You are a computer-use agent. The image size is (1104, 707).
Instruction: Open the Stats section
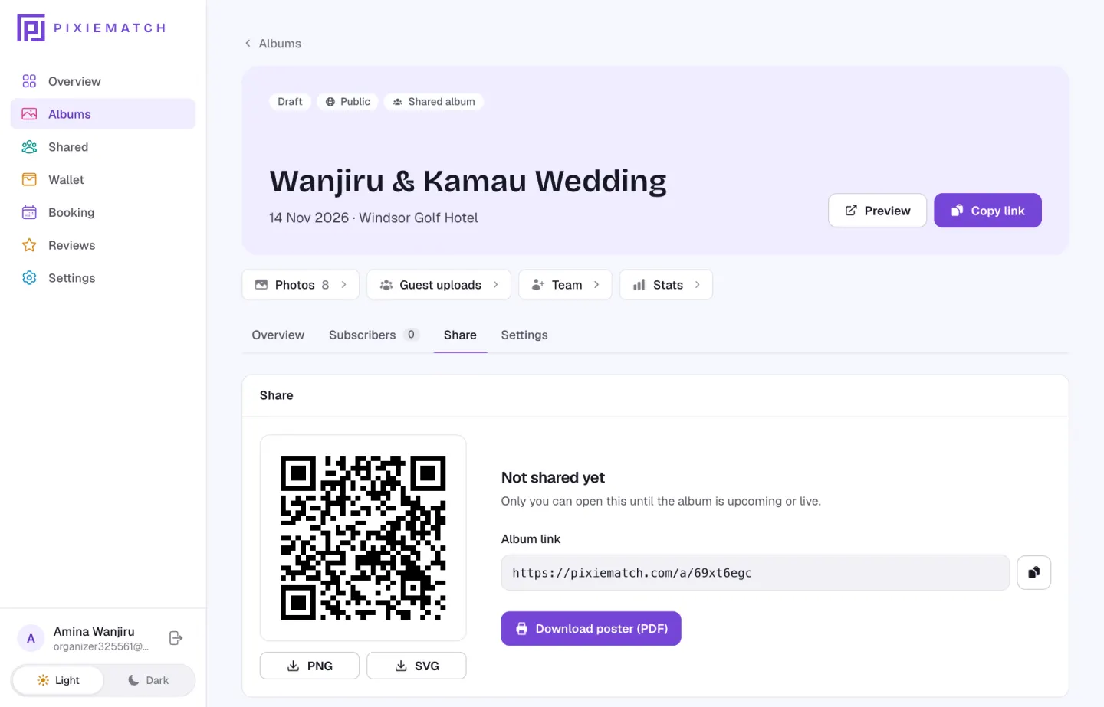[x=666, y=285]
